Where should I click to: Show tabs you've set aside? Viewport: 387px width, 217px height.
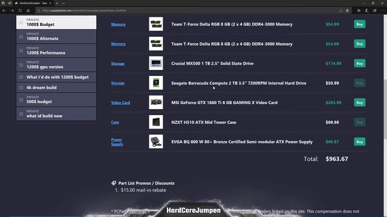pyautogui.click(x=3, y=3)
